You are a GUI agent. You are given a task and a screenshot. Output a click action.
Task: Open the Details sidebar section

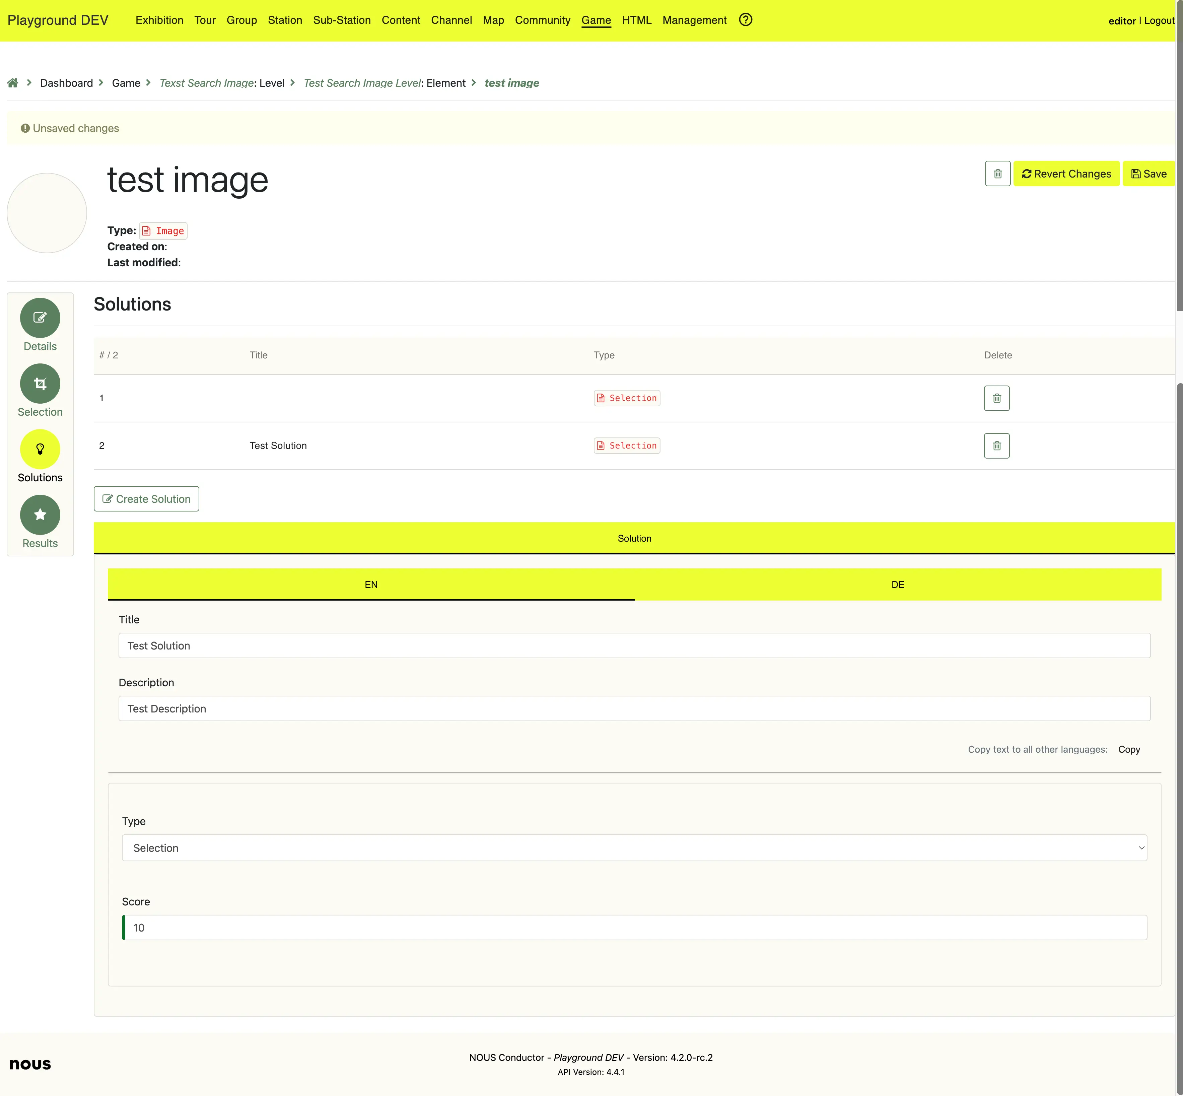(40, 318)
